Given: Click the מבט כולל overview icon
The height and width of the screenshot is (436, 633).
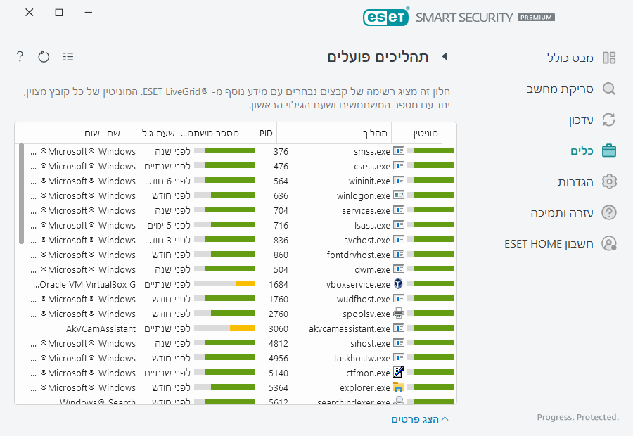Looking at the screenshot, I should [609, 58].
